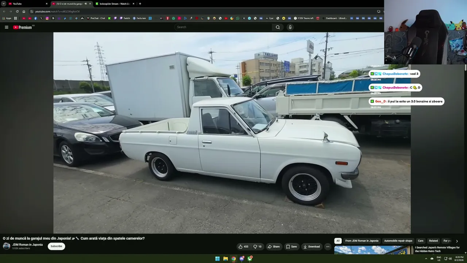Download the video
Image resolution: width=467 pixels, height=263 pixels.
[x=312, y=247]
